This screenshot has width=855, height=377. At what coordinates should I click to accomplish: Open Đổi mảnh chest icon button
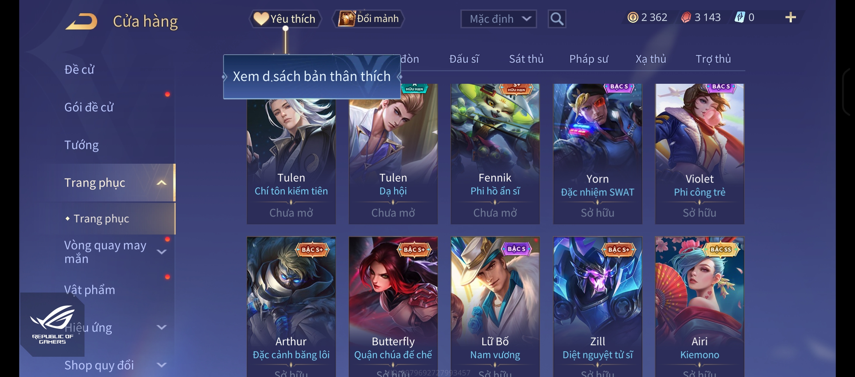coord(347,19)
